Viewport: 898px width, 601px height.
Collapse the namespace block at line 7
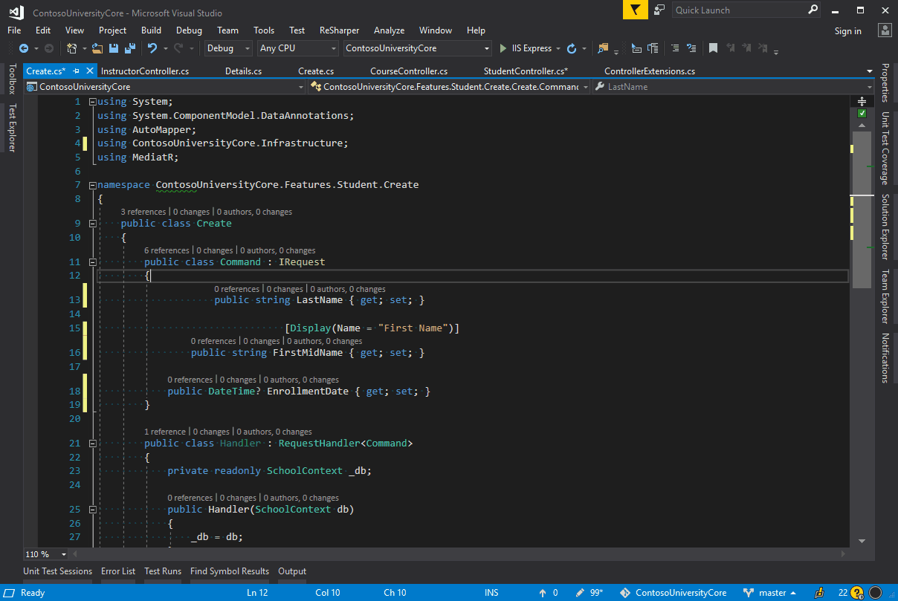pos(92,185)
